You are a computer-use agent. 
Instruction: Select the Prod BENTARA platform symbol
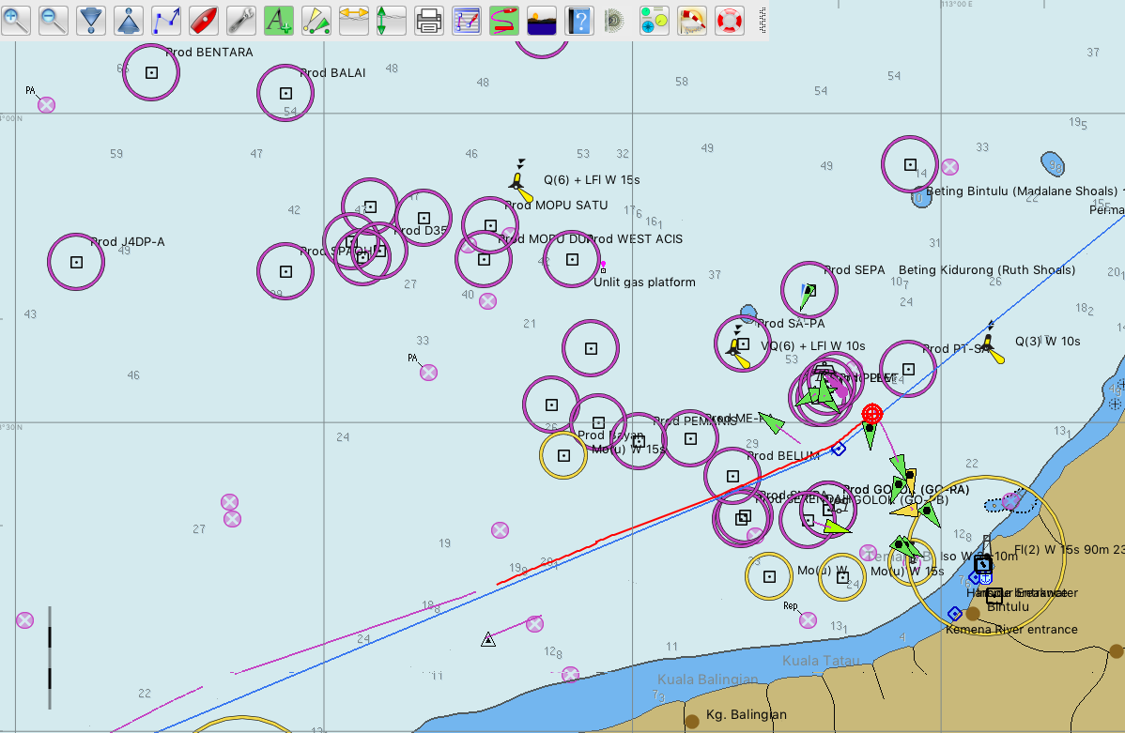151,72
